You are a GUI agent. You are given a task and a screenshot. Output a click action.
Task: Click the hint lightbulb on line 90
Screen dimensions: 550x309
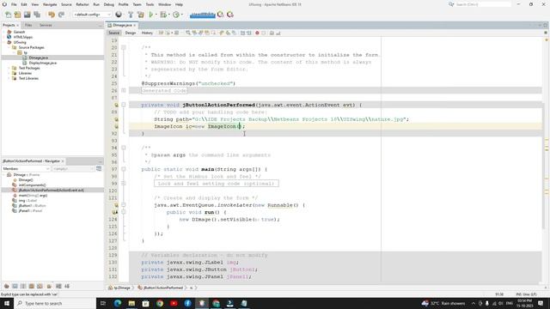(x=117, y=119)
